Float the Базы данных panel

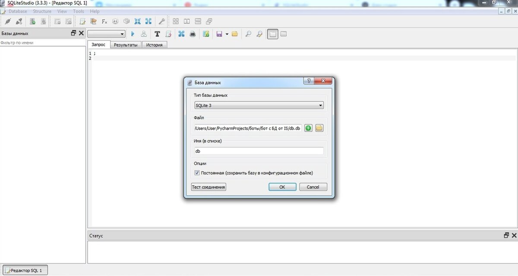[73, 33]
